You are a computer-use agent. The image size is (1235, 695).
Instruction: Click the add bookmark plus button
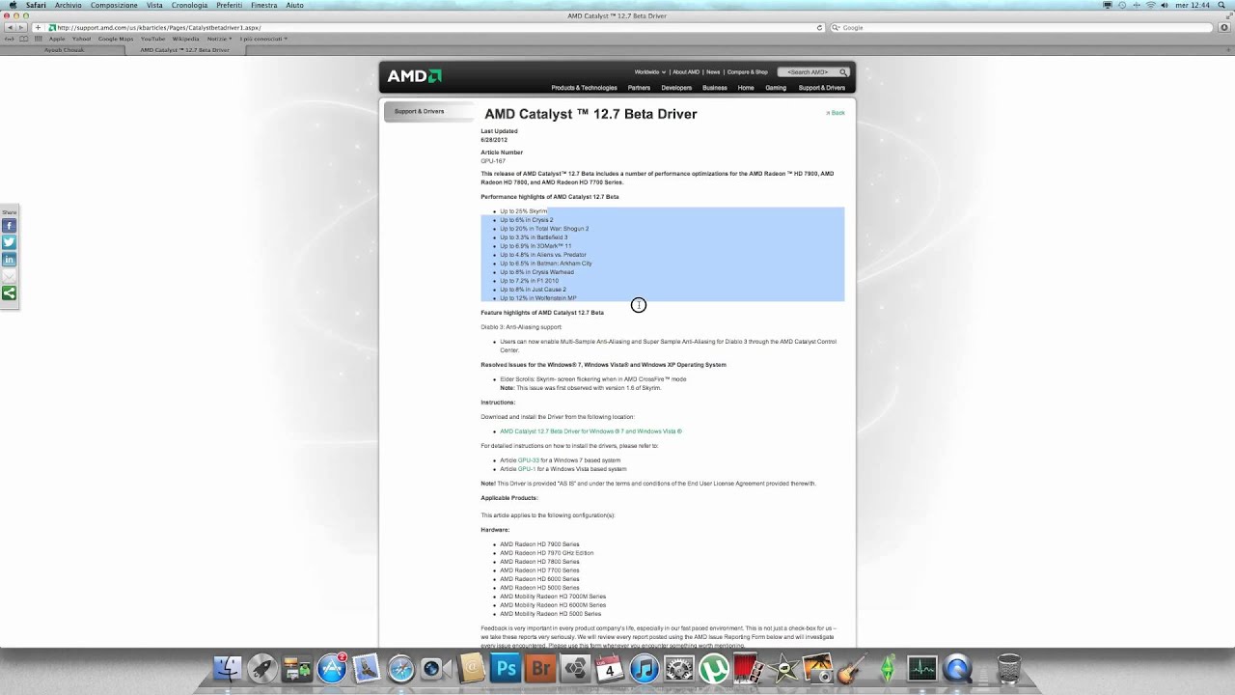click(39, 28)
